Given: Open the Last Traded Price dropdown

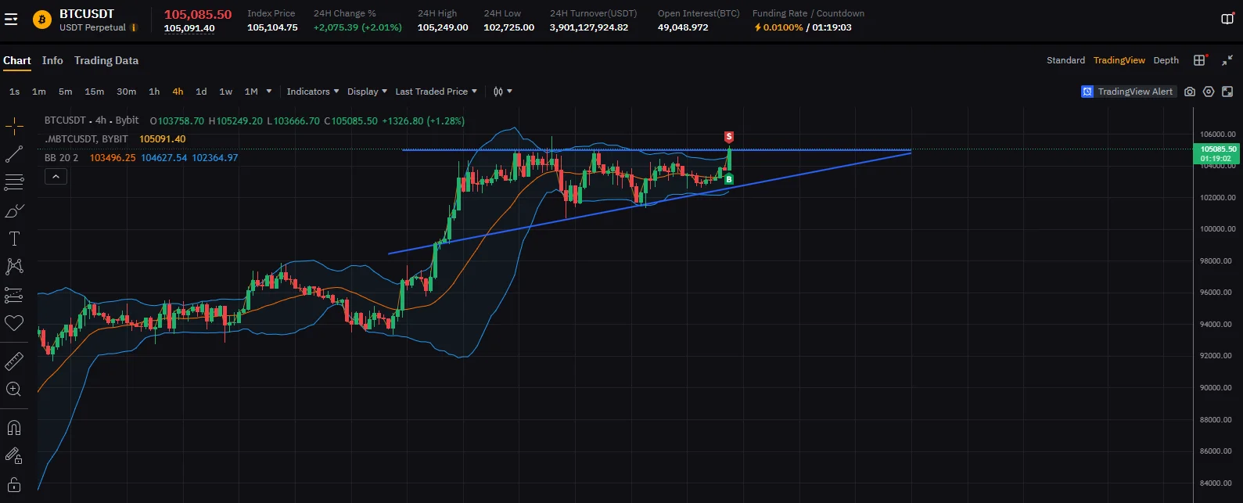Looking at the screenshot, I should pos(436,92).
